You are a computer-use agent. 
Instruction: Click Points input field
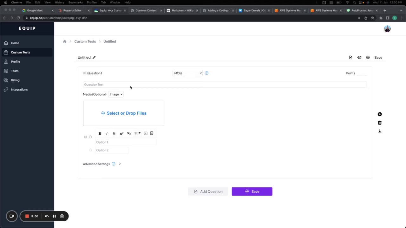pyautogui.click(x=362, y=73)
